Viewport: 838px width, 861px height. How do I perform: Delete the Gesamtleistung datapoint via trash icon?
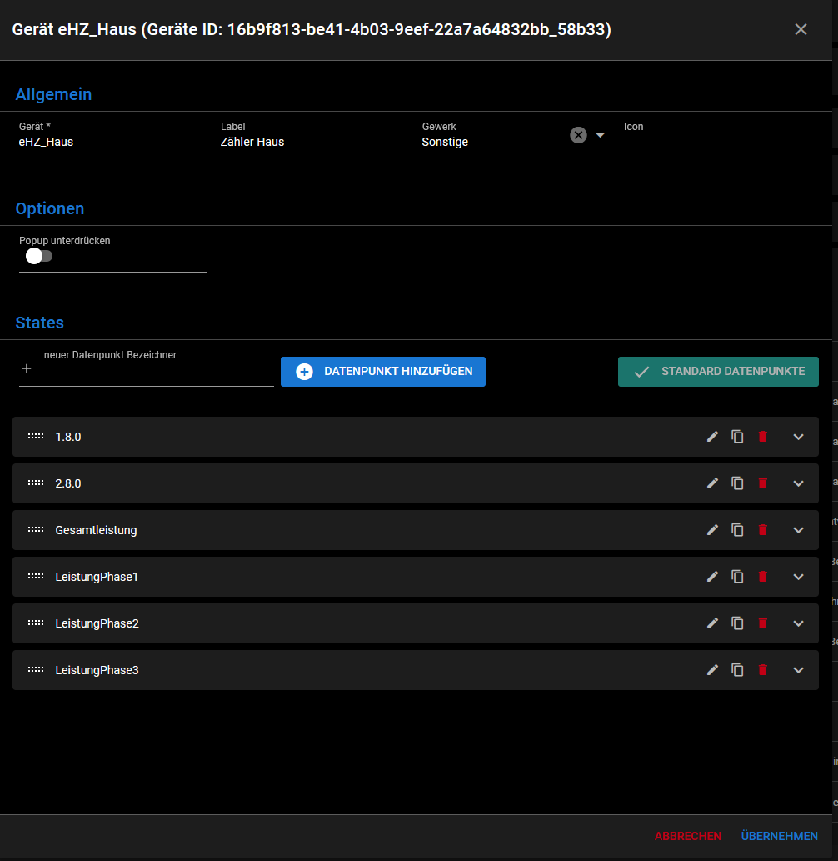763,530
